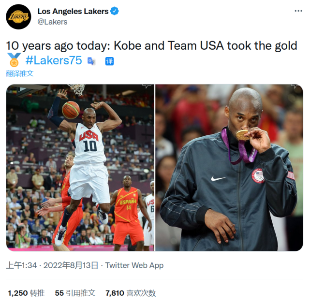Click the Twitter Web App source label
The height and width of the screenshot is (303, 310).
pos(134,265)
